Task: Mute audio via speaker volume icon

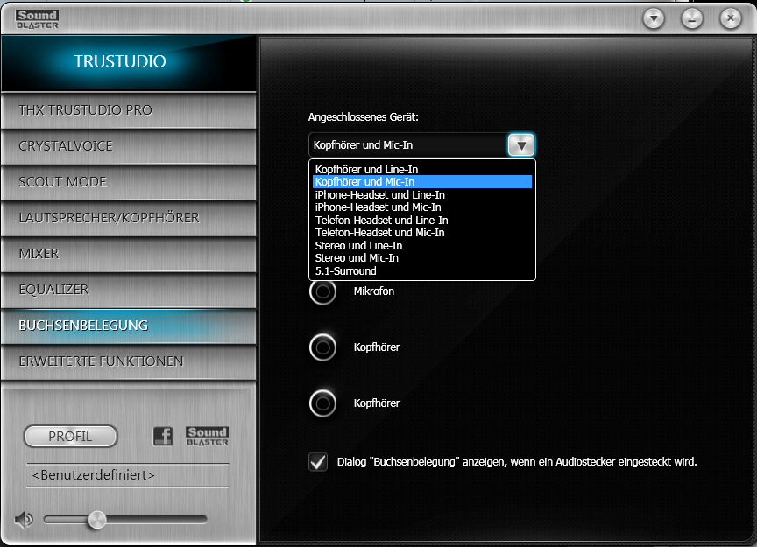Action: point(23,520)
